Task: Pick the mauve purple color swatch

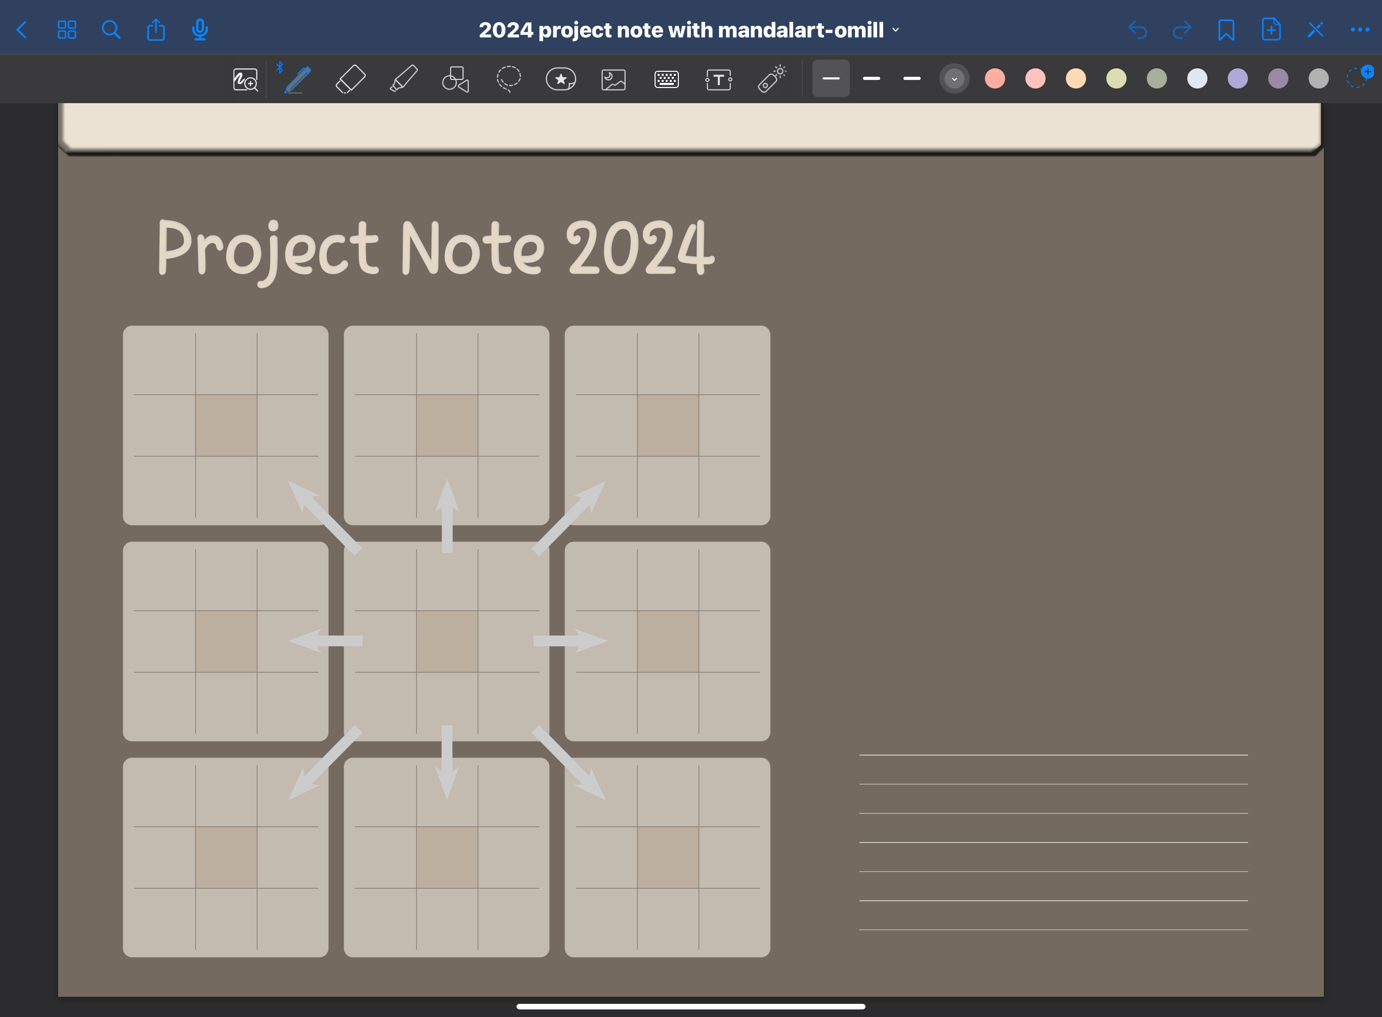Action: [1278, 78]
